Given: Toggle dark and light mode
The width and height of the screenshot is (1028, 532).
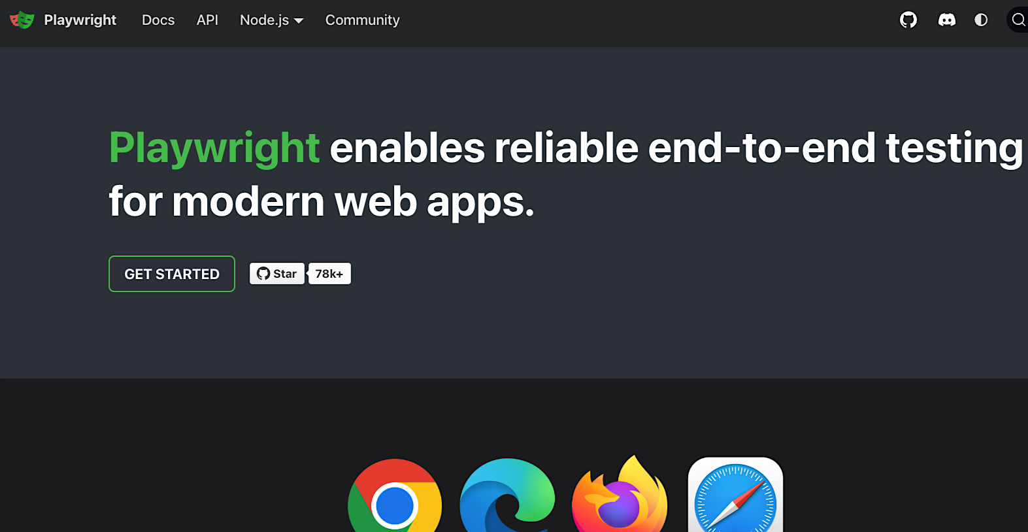Looking at the screenshot, I should 981,20.
